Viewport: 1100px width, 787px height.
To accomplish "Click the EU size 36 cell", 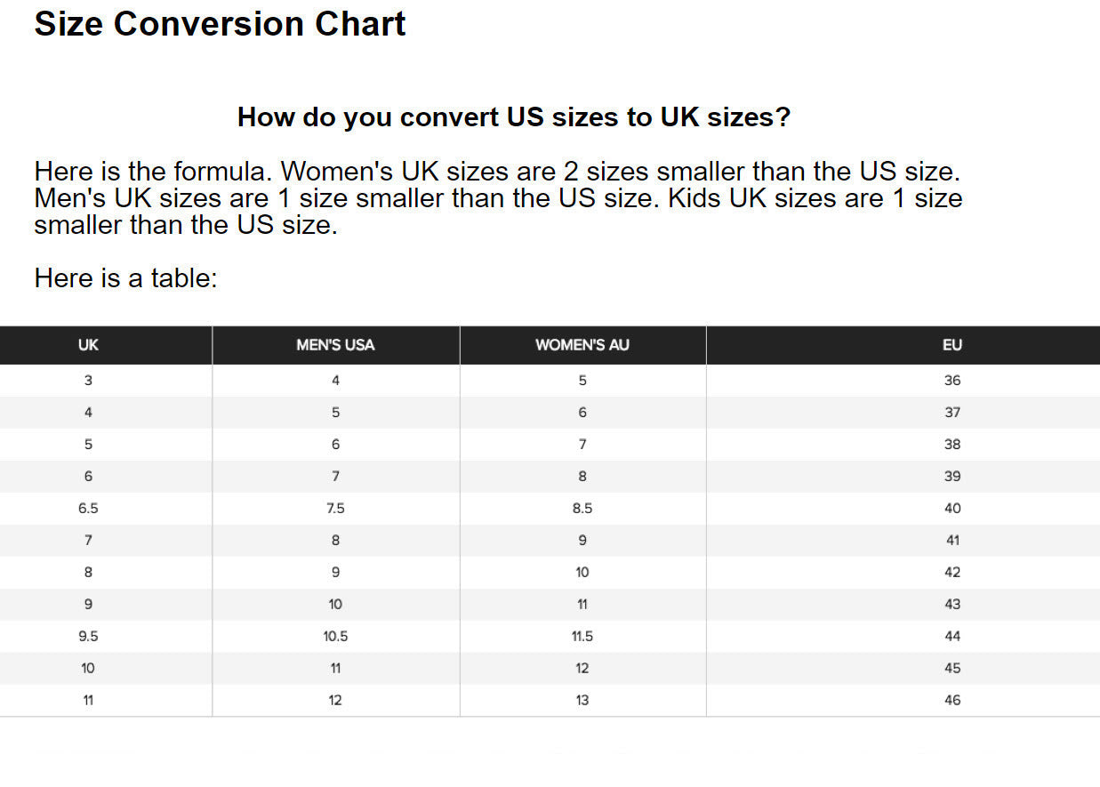I will (x=952, y=381).
